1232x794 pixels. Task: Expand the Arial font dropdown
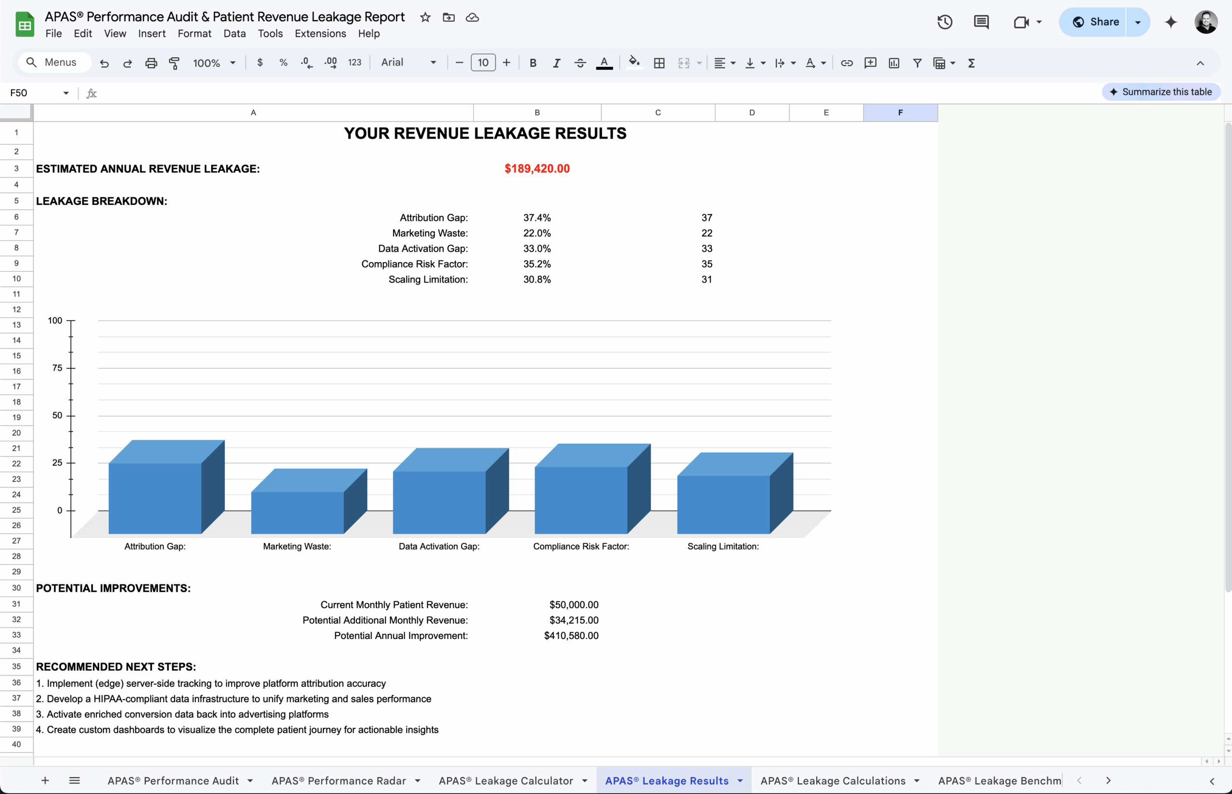(x=408, y=63)
